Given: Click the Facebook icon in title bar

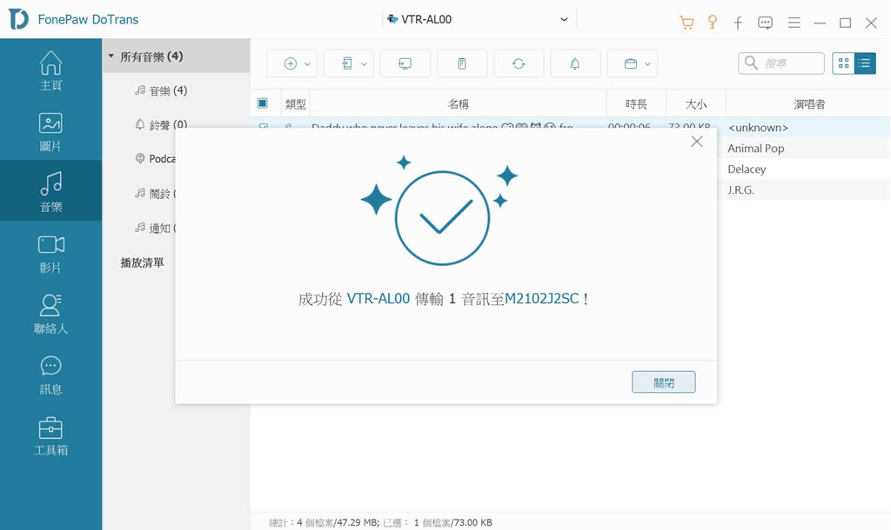Looking at the screenshot, I should point(738,23).
